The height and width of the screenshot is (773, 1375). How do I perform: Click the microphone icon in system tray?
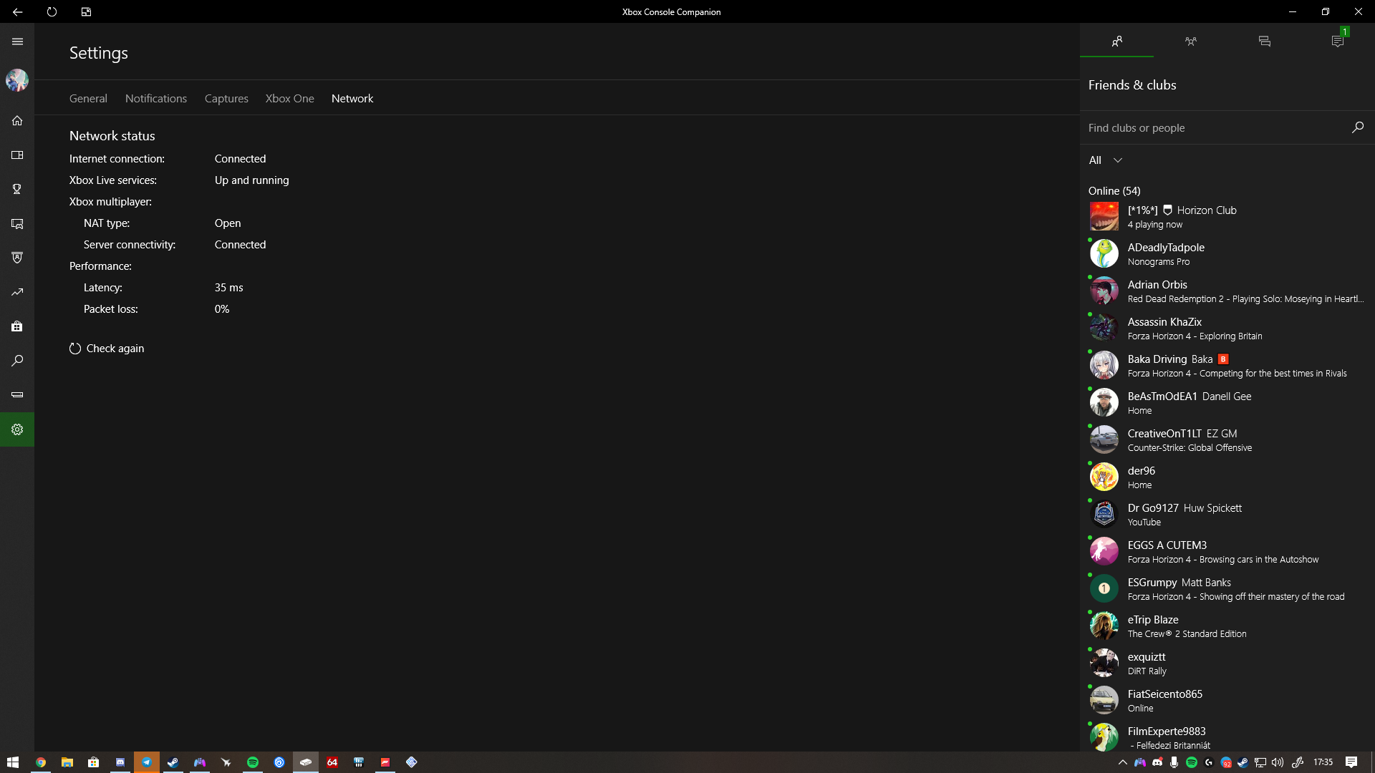[x=1174, y=762]
